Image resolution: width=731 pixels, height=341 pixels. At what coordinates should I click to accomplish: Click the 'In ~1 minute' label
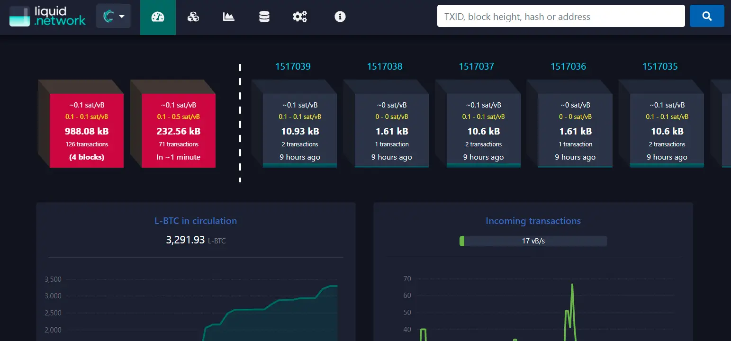point(179,157)
